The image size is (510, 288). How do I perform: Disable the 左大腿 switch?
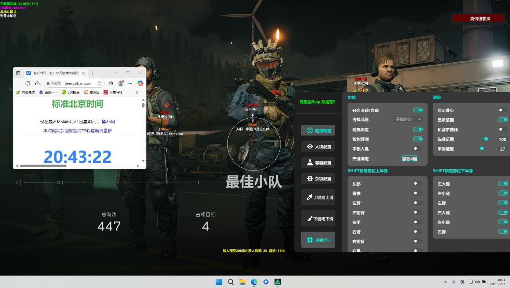[x=503, y=184]
